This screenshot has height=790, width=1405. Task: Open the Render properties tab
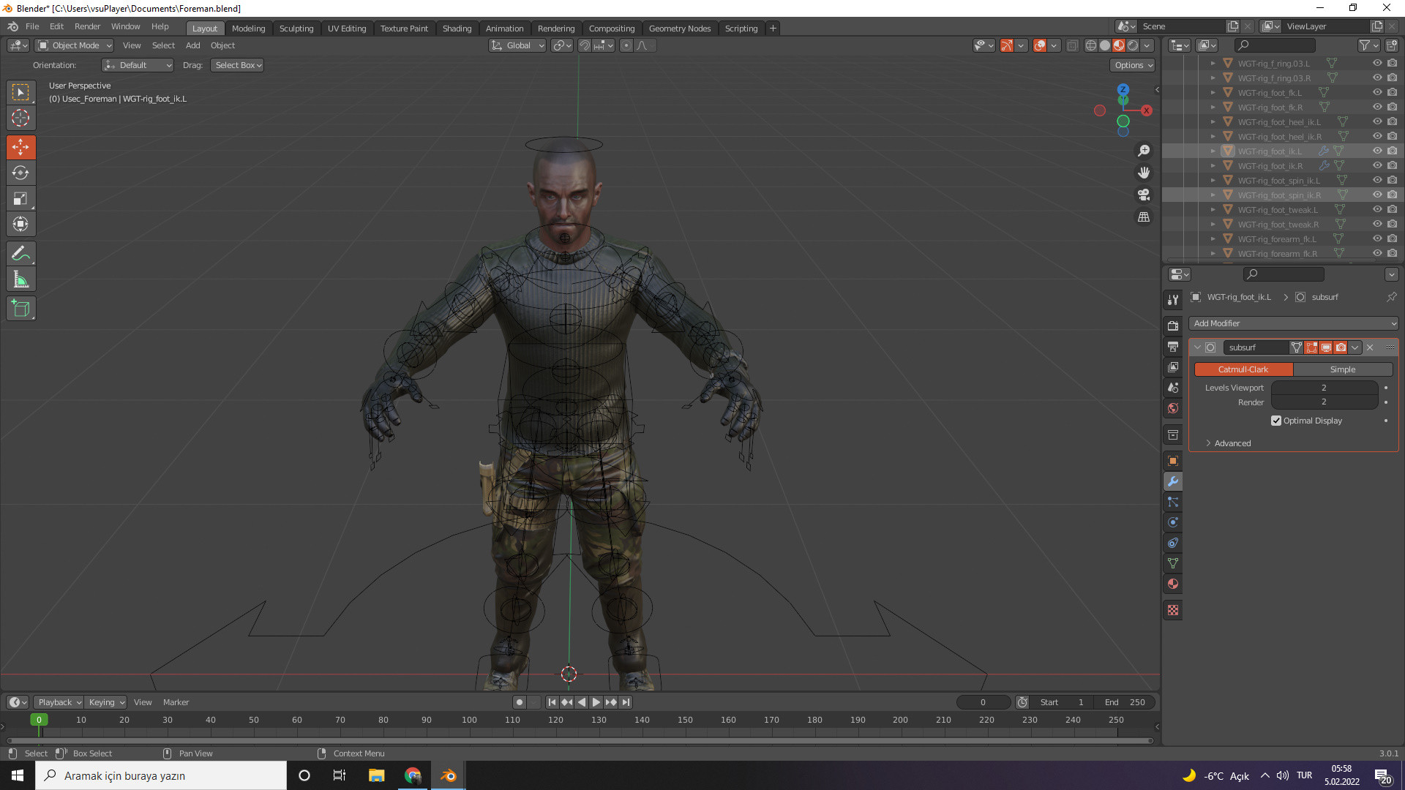click(x=1173, y=326)
